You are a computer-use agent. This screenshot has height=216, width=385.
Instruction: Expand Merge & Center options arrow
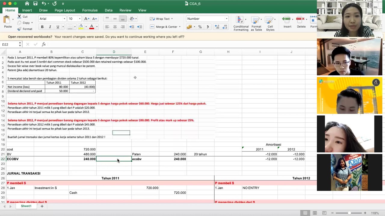click(180, 27)
